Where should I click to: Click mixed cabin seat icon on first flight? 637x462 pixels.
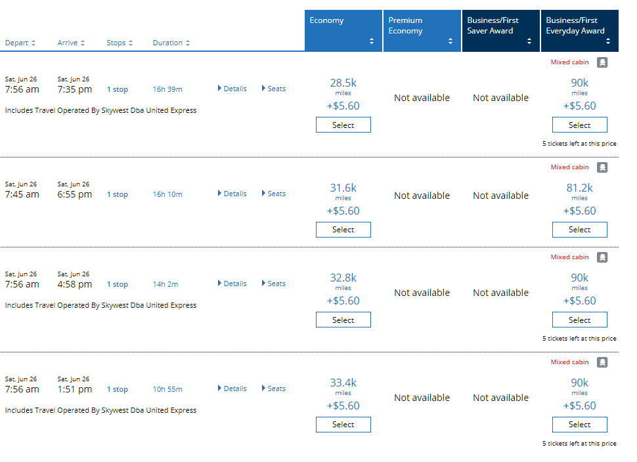click(602, 62)
